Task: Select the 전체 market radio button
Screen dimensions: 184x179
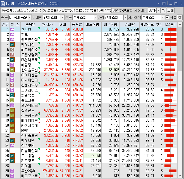Action: (4, 10)
